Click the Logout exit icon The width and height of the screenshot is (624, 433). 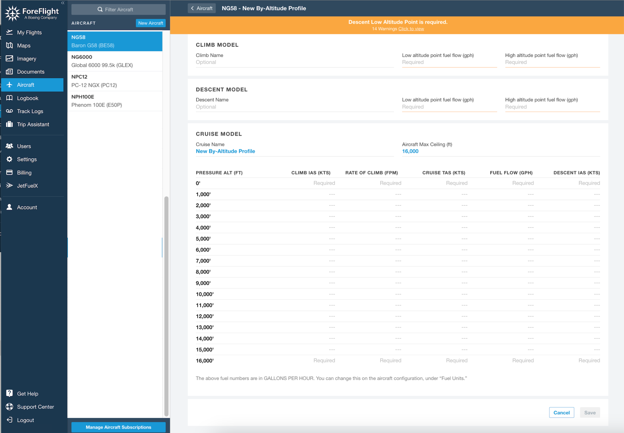coord(9,420)
